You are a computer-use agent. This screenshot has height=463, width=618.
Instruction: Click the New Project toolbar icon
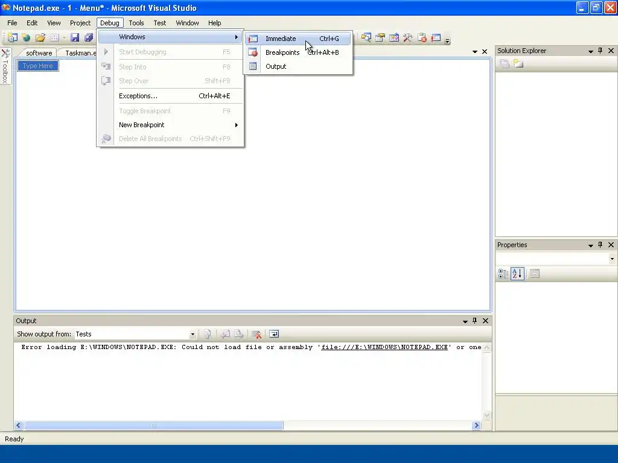click(13, 37)
